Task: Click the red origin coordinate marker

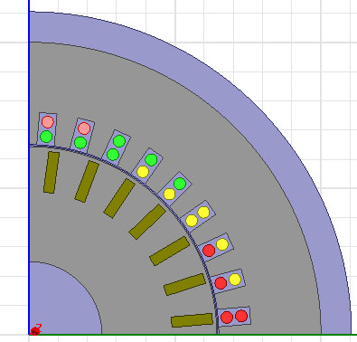Action: 35,330
